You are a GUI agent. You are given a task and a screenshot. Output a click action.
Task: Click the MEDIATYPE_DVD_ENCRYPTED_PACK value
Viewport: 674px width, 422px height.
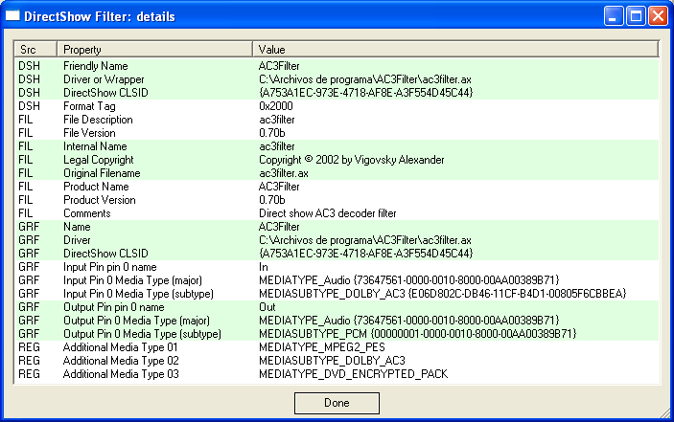click(354, 374)
